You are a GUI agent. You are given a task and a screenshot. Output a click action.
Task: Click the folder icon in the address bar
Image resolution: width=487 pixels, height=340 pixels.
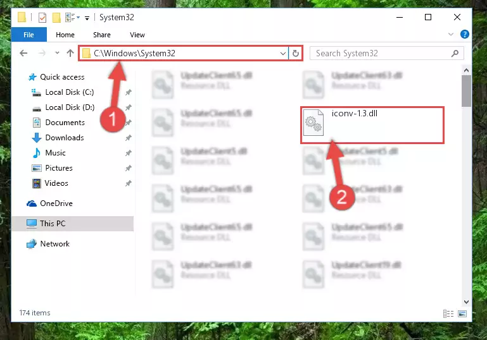[x=86, y=53]
